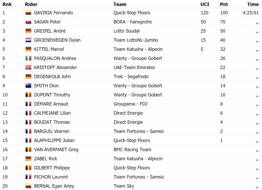Click the New Zealand flag beside SMITH Dion
This screenshot has width=262, height=190.
[28, 86]
